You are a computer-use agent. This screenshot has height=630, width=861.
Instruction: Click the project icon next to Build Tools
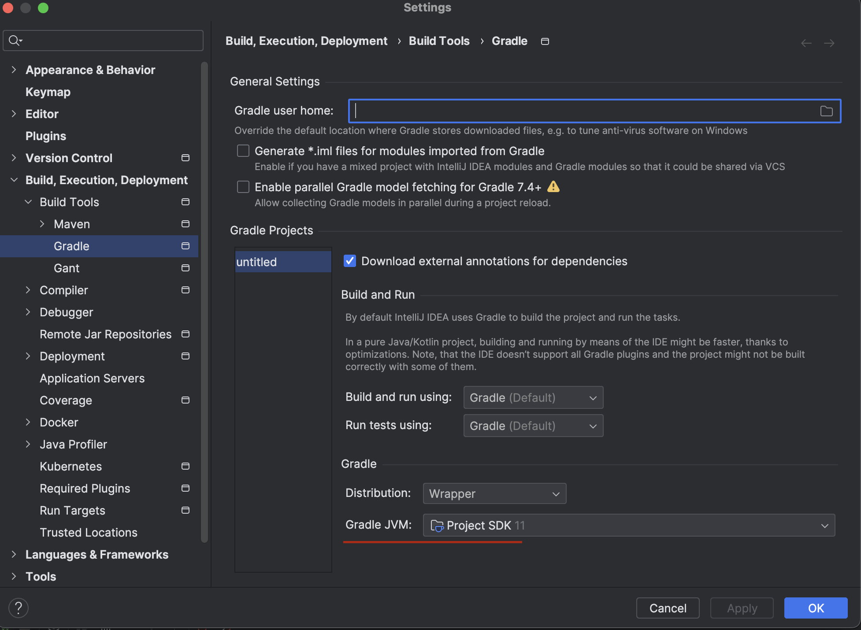click(186, 202)
